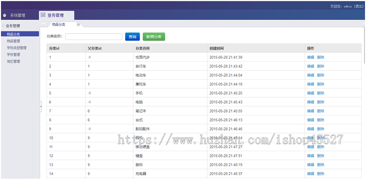
Task: Delete the 数码配件 row
Action: coord(321,129)
